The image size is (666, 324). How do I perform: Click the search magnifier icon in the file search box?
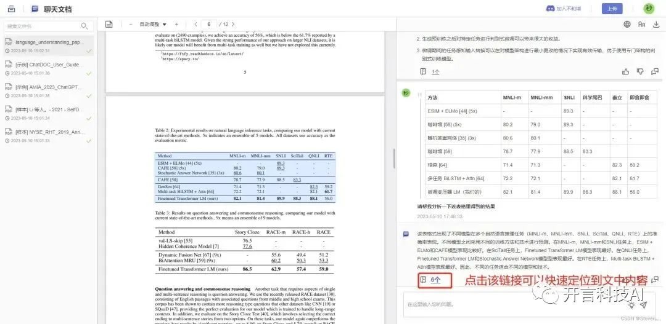click(x=84, y=26)
